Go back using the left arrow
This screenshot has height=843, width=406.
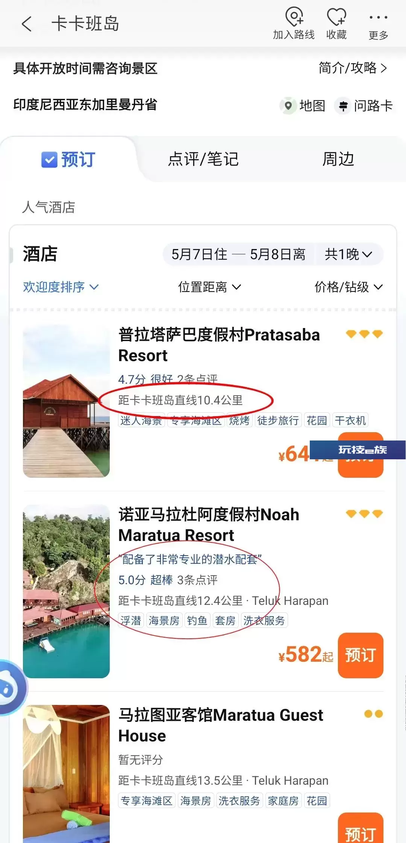26,24
